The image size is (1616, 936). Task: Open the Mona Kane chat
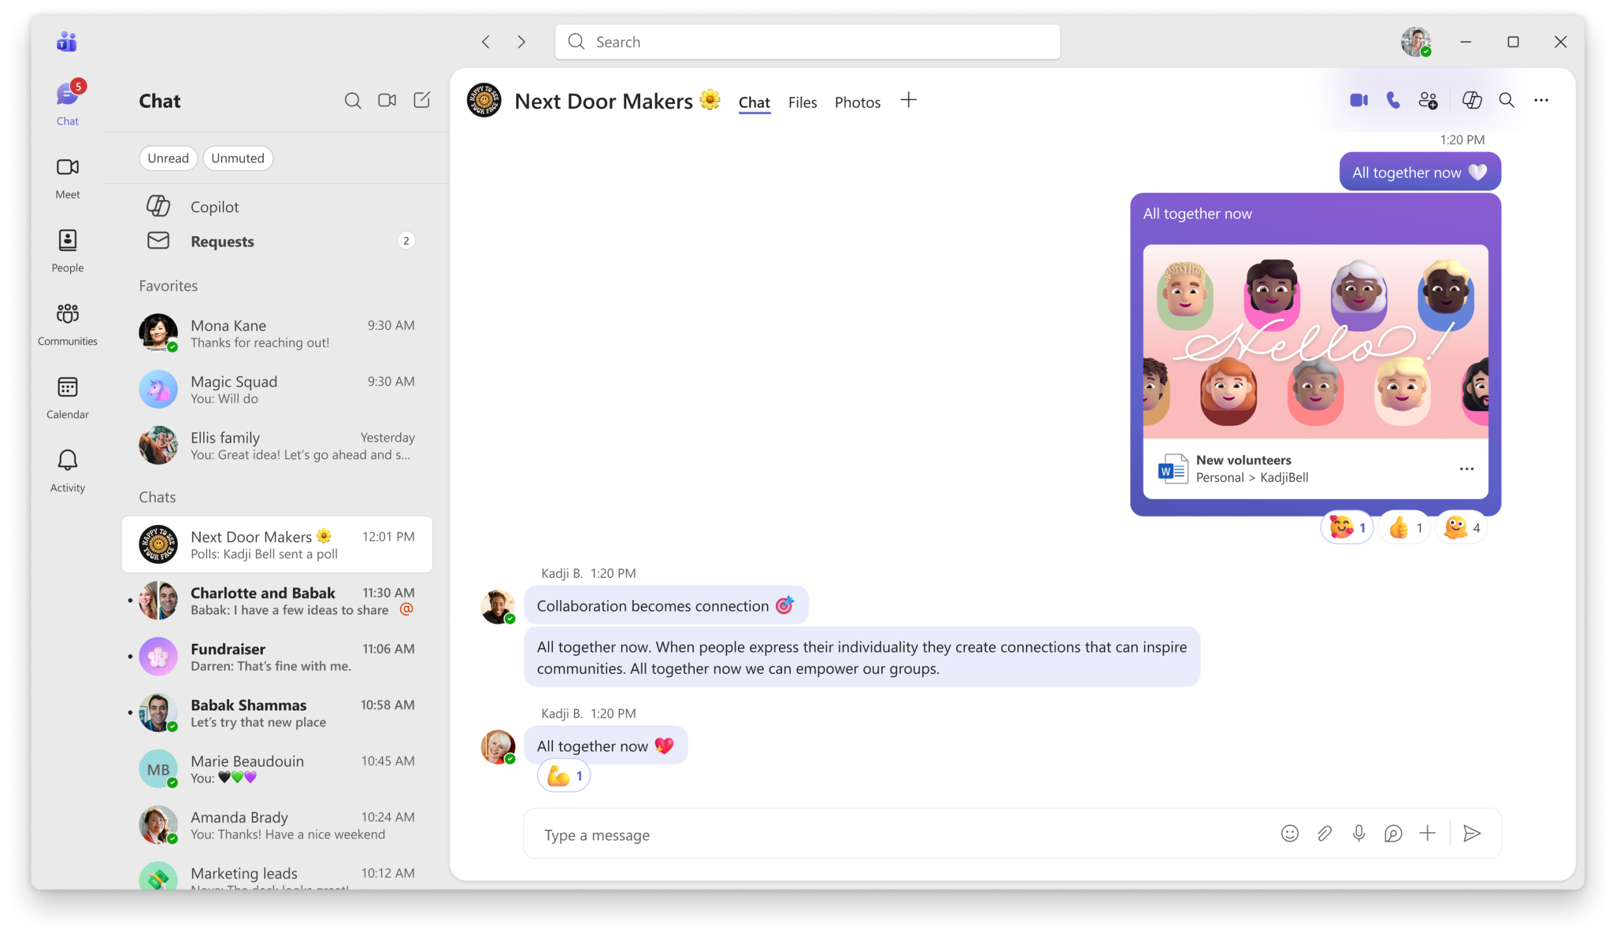coord(277,333)
